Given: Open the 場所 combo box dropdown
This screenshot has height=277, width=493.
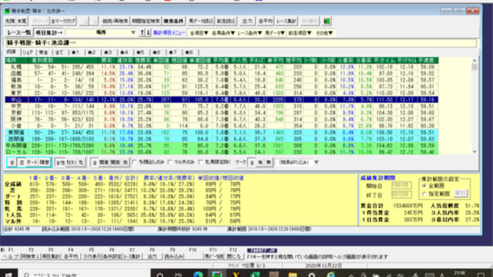Looking at the screenshot, I should 133,32.
